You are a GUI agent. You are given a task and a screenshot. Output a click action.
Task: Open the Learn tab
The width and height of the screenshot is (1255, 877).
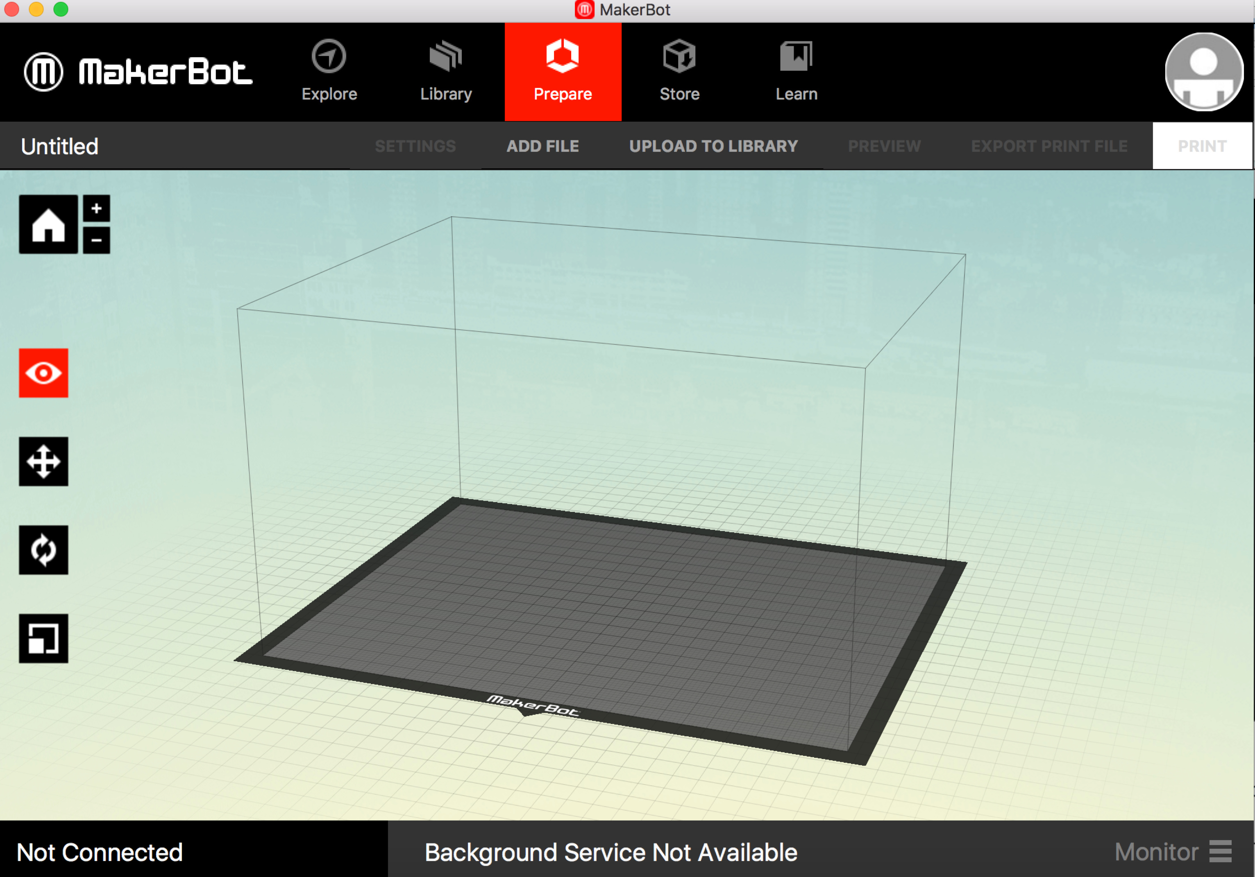click(x=797, y=72)
